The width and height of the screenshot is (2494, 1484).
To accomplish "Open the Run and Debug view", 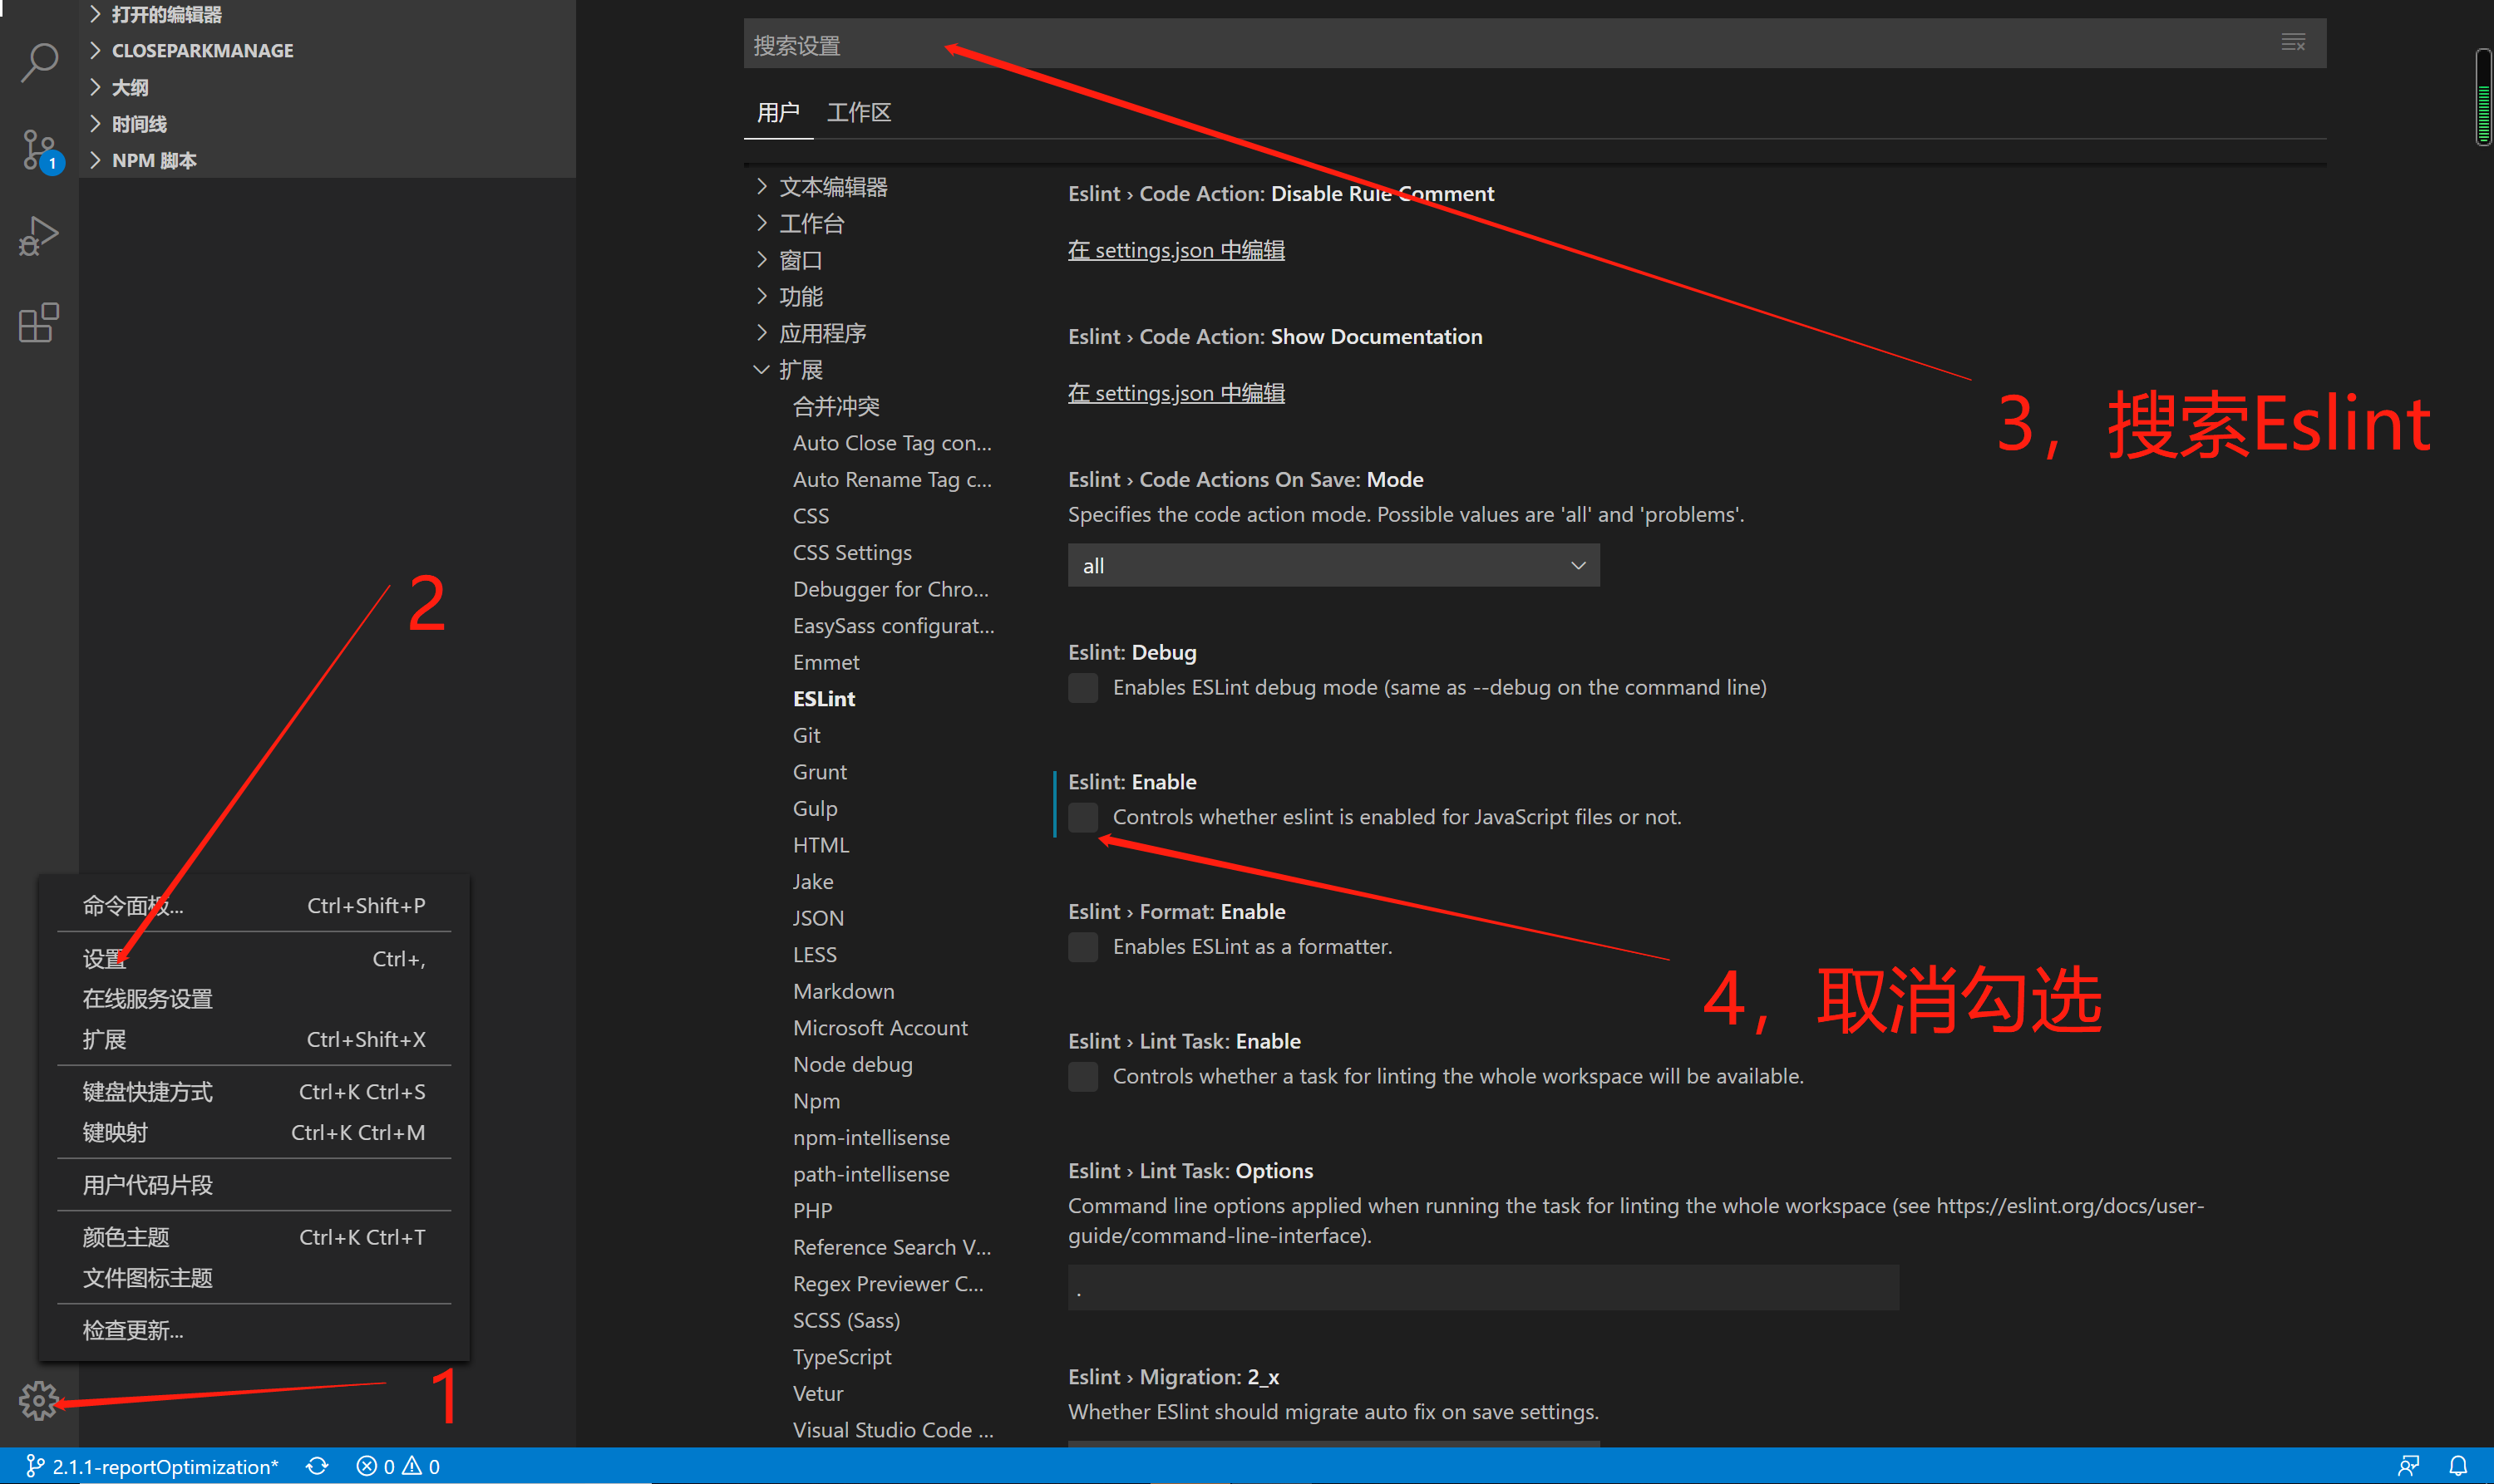I will [39, 236].
